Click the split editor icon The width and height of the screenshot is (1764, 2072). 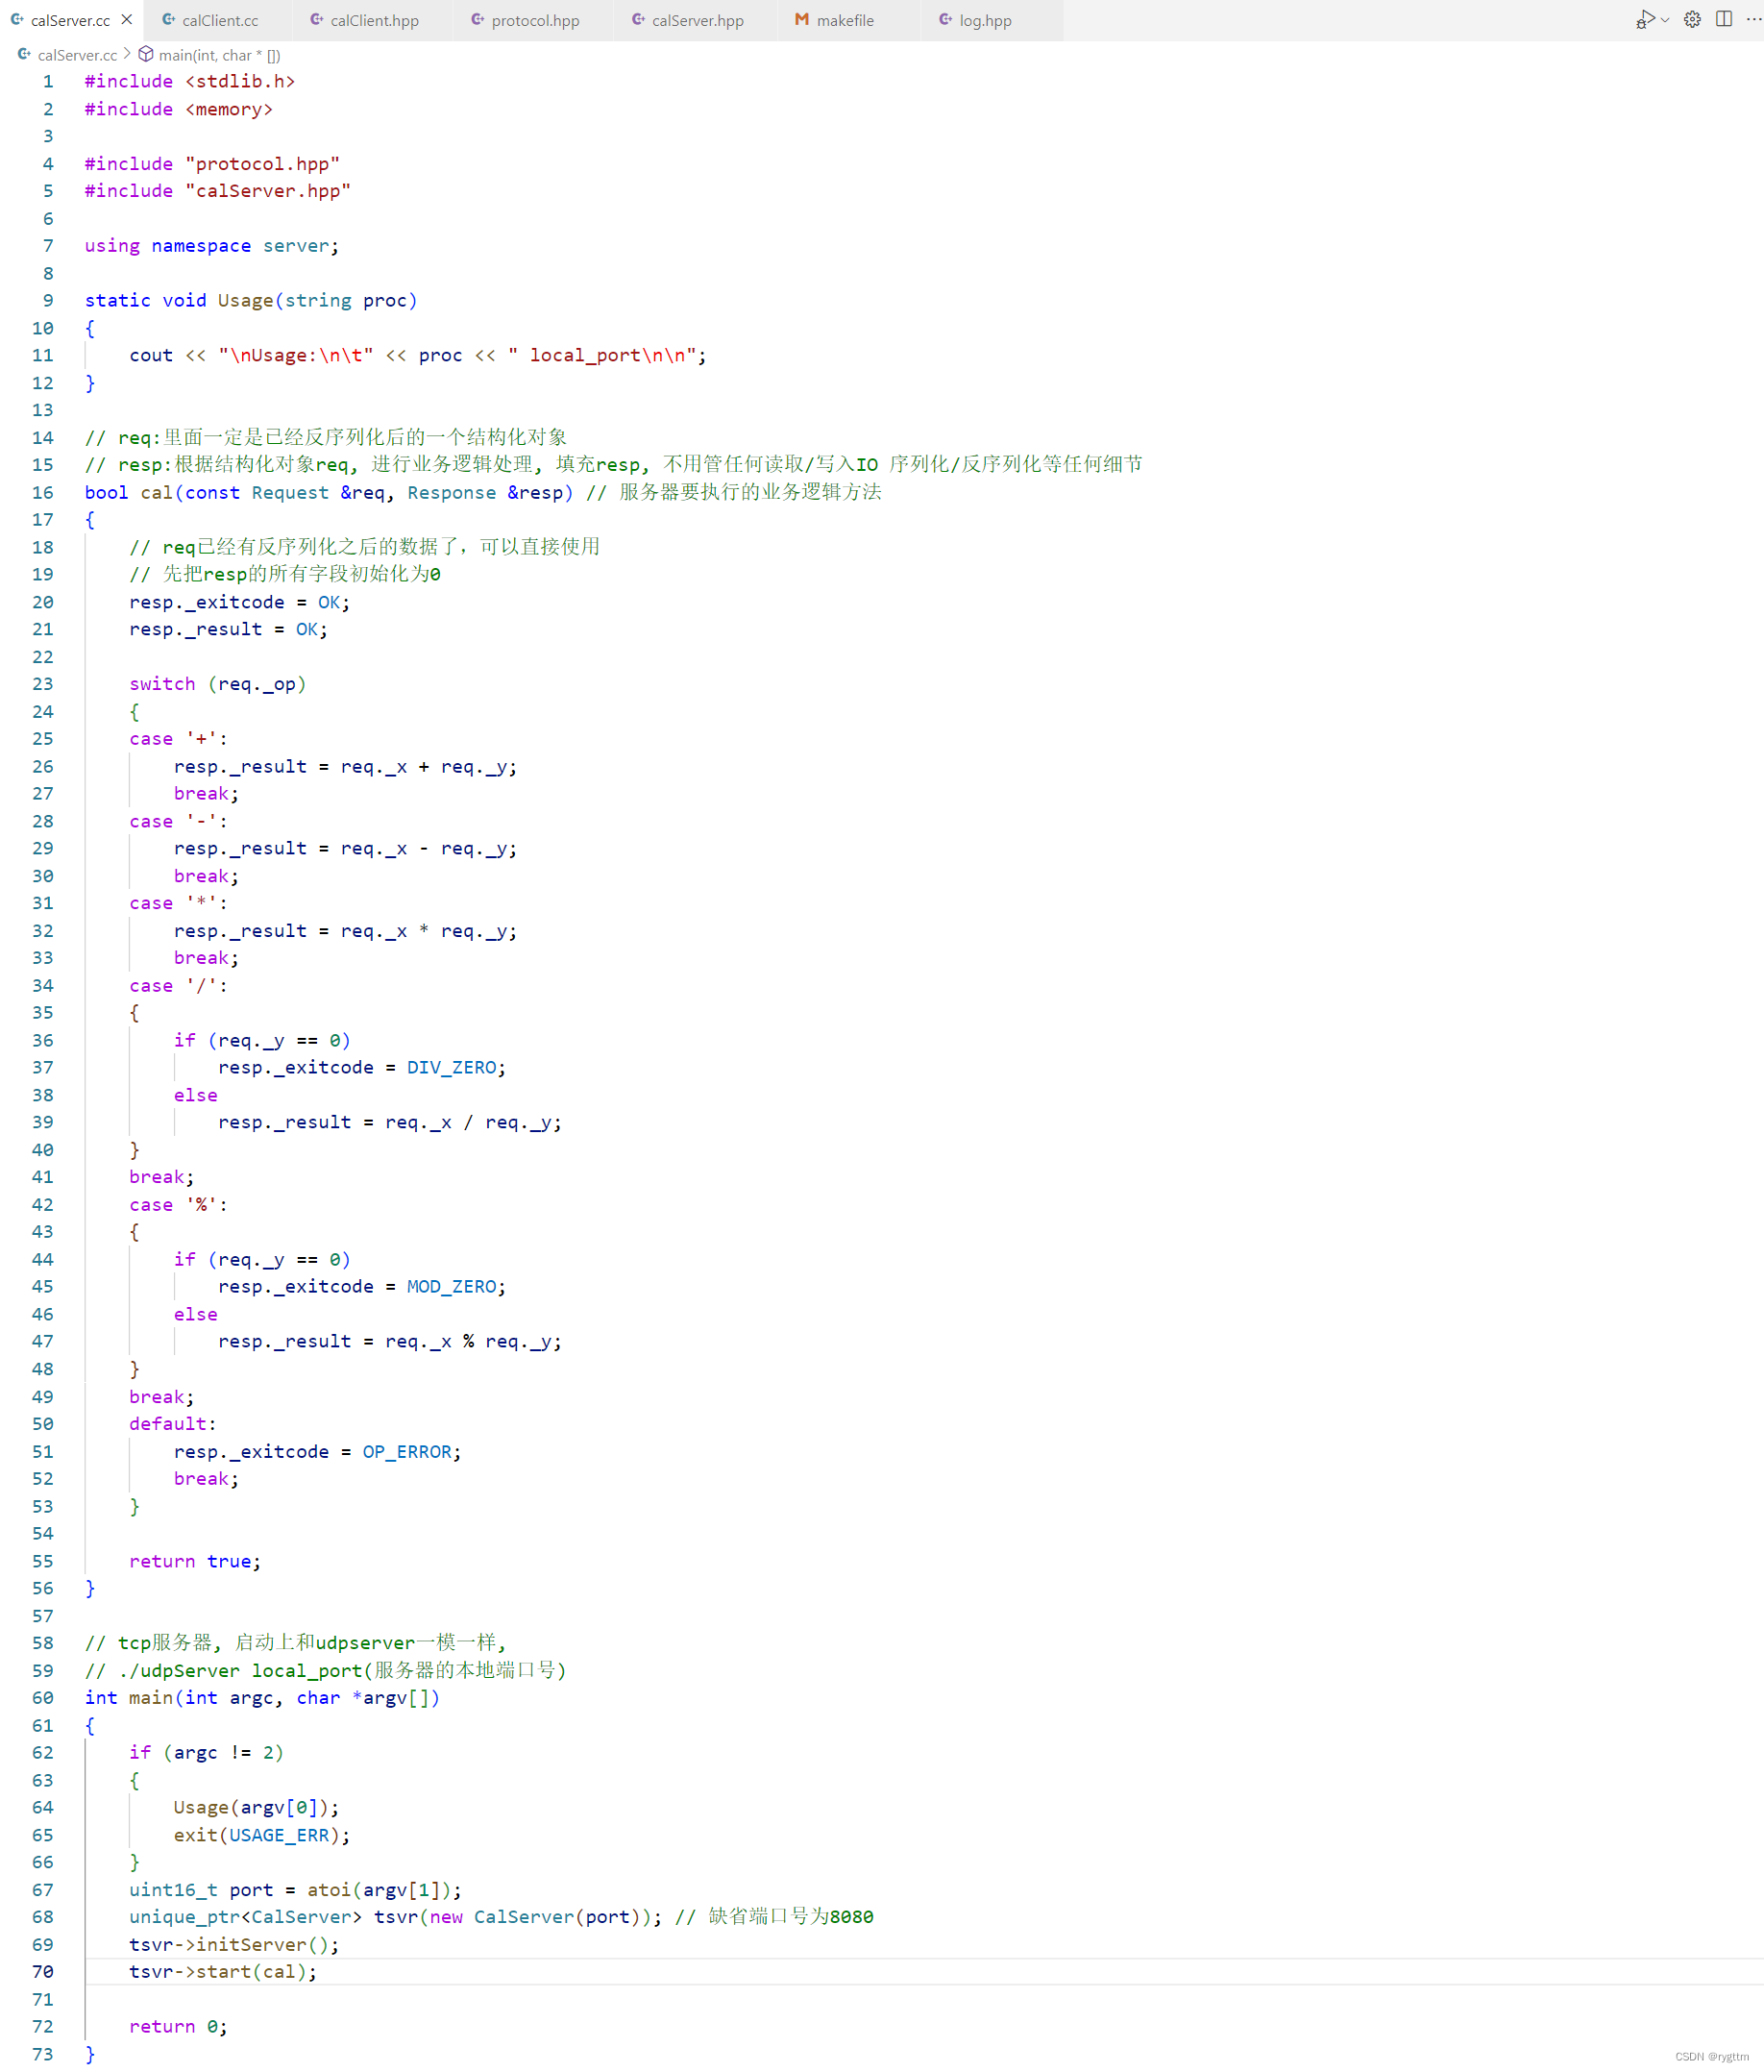[x=1724, y=19]
